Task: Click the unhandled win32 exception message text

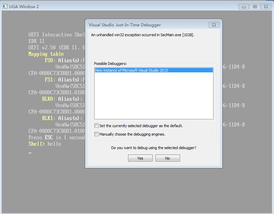Action: (x=143, y=35)
